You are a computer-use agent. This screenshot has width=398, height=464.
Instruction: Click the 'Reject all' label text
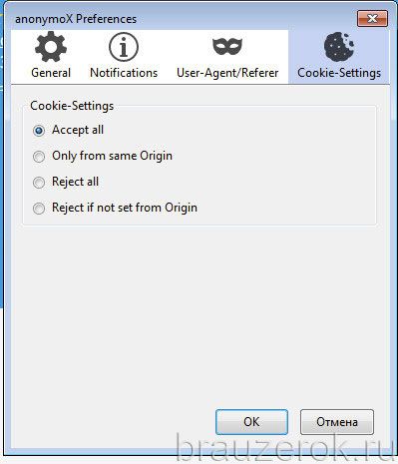click(75, 182)
